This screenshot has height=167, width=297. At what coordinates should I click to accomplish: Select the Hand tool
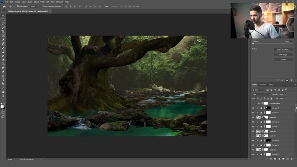[3, 92]
